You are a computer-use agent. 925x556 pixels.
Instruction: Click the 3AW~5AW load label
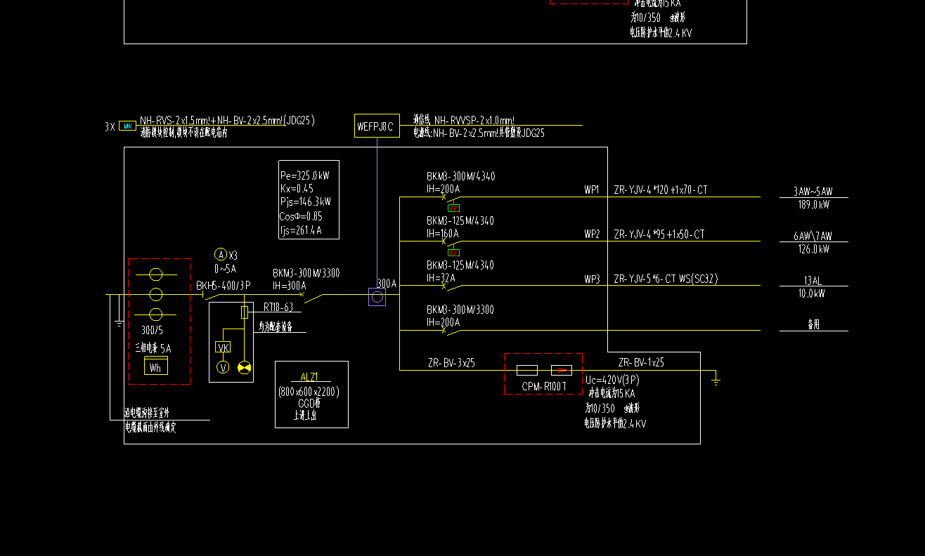(x=813, y=192)
